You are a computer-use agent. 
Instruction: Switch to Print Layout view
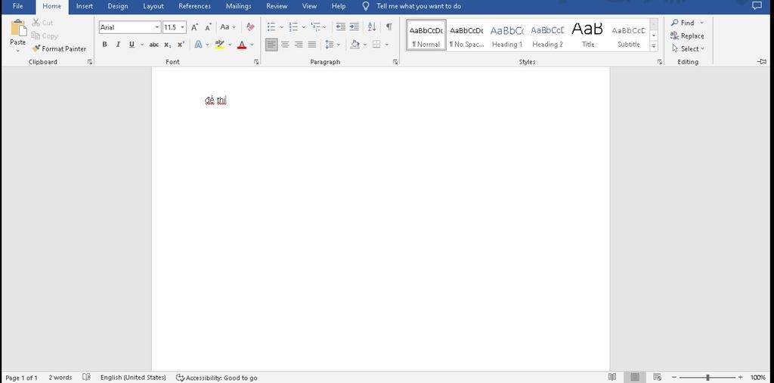click(x=635, y=377)
